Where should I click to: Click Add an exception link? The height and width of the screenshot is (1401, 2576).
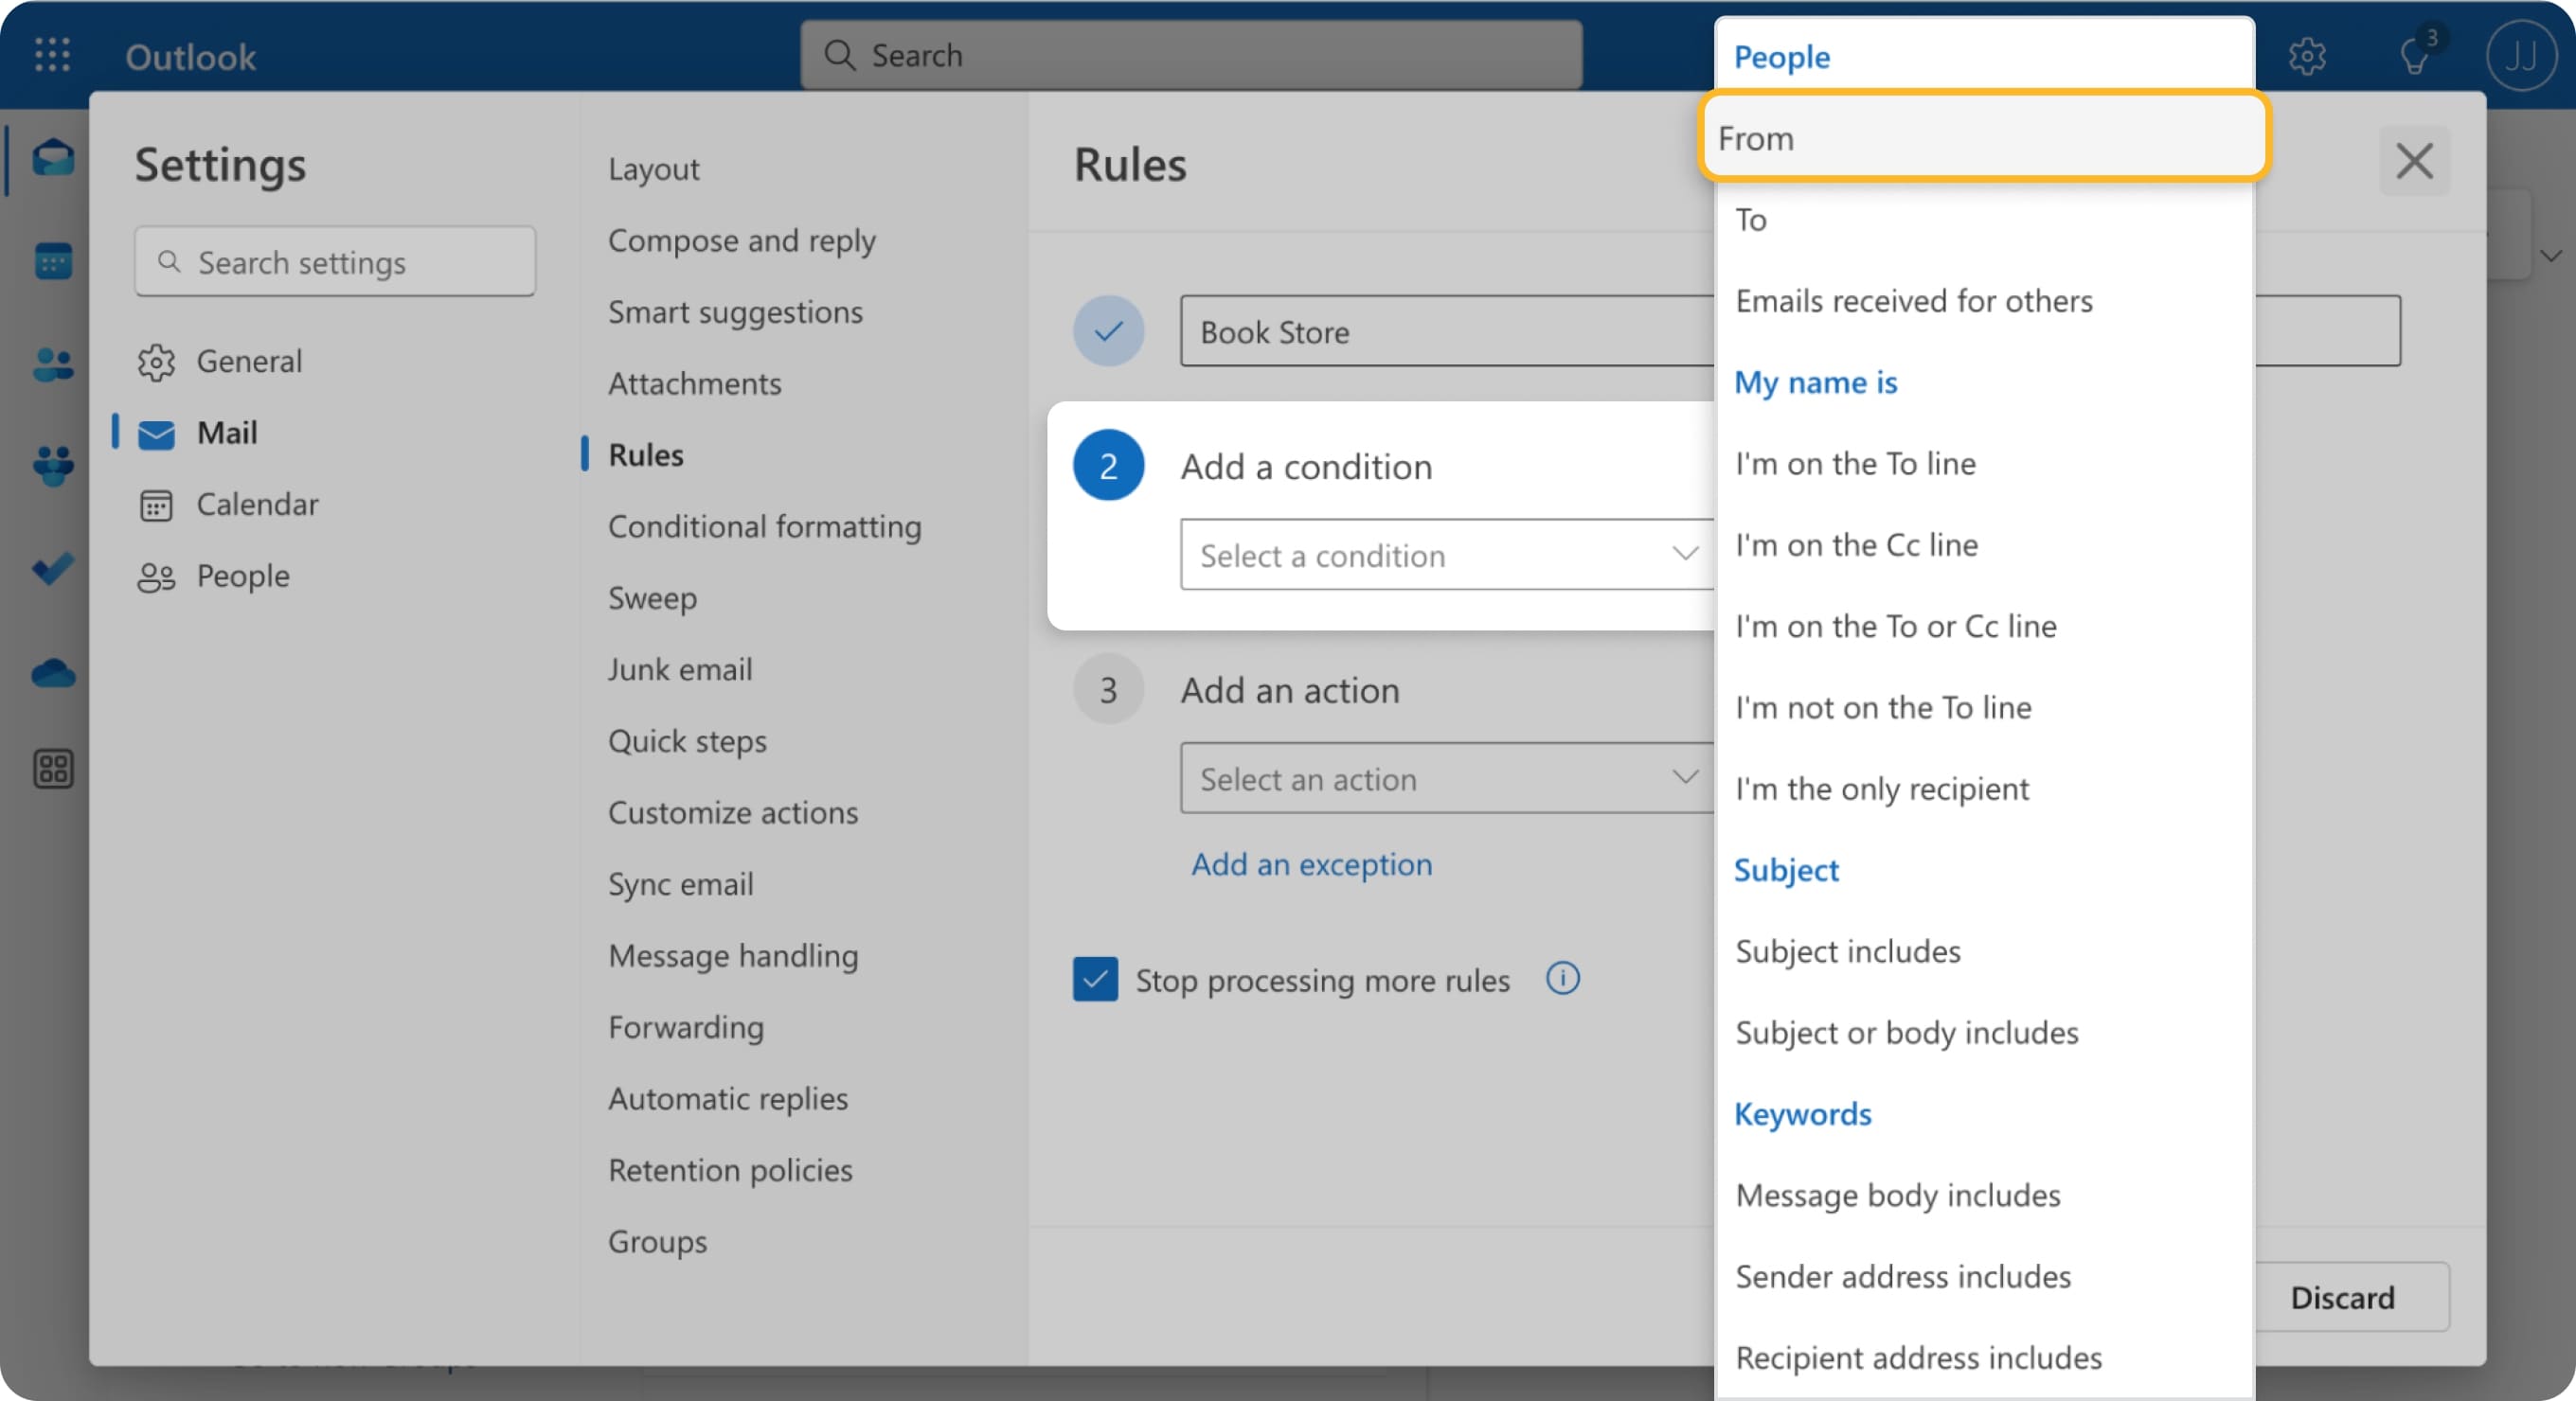tap(1312, 864)
